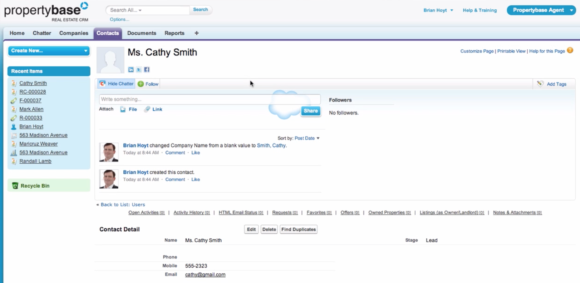The height and width of the screenshot is (283, 580).
Task: Click the Twitter icon under contact name
Action: tap(139, 70)
